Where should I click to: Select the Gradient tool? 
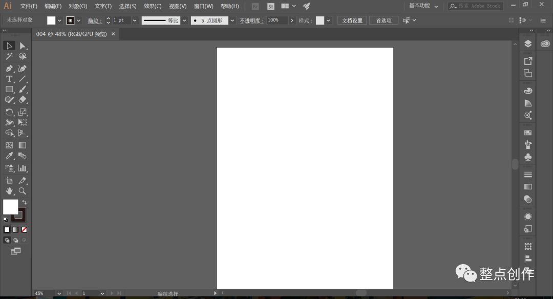[22, 145]
